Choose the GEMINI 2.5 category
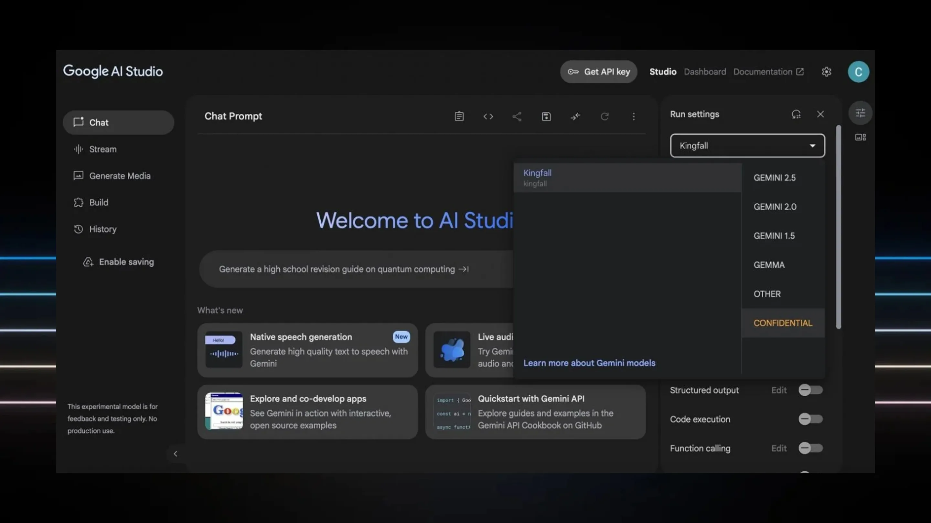931x523 pixels. (x=783, y=178)
